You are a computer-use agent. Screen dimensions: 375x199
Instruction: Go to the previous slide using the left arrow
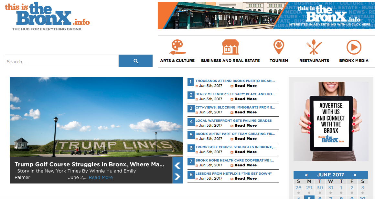point(177,165)
